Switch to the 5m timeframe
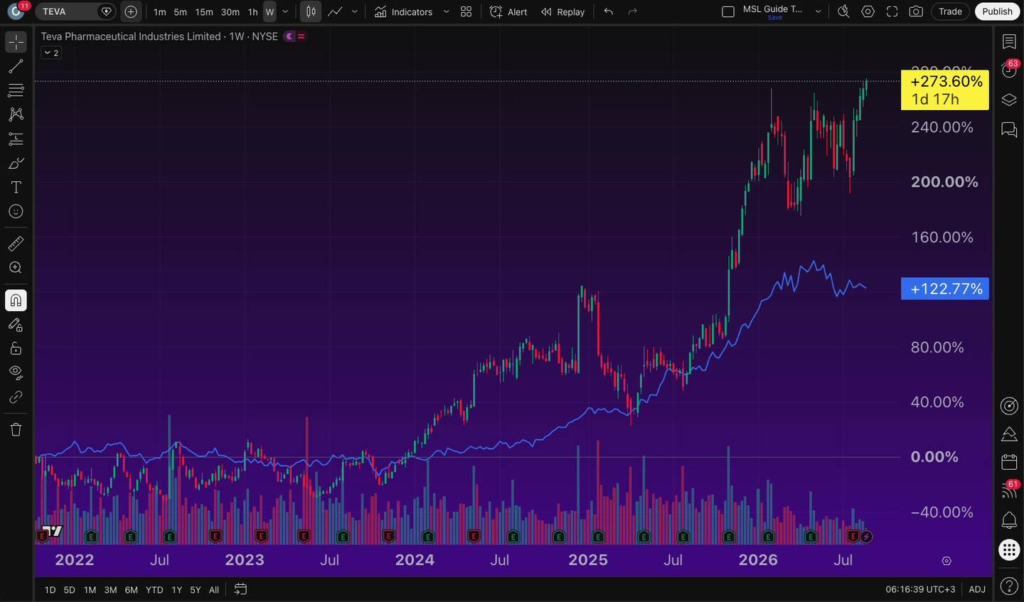 coord(181,12)
